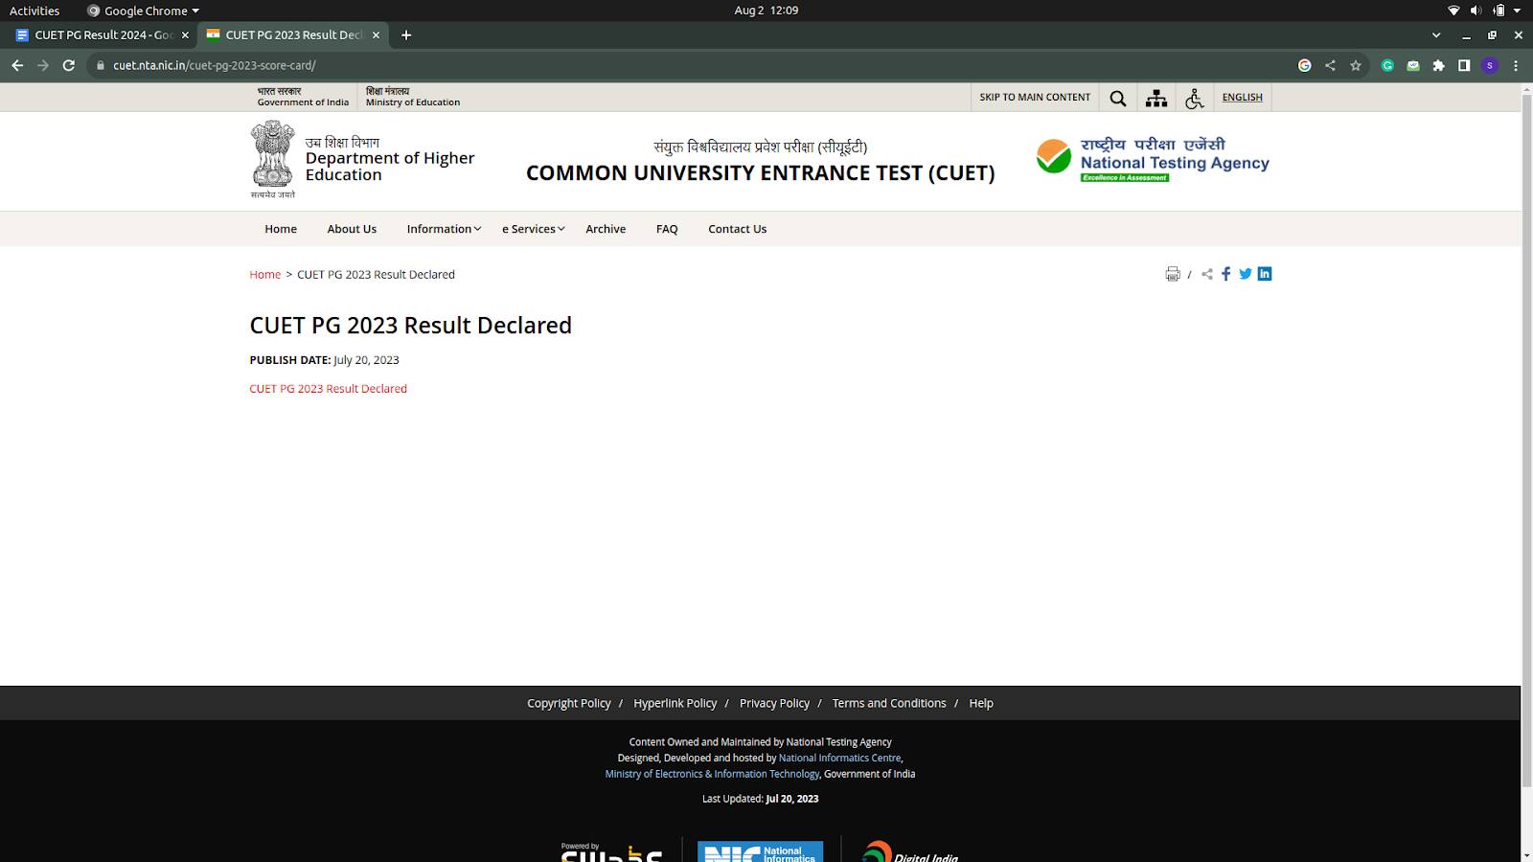Image resolution: width=1533 pixels, height=862 pixels.
Task: Open the side panel icon in Chrome
Action: pyautogui.click(x=1464, y=65)
